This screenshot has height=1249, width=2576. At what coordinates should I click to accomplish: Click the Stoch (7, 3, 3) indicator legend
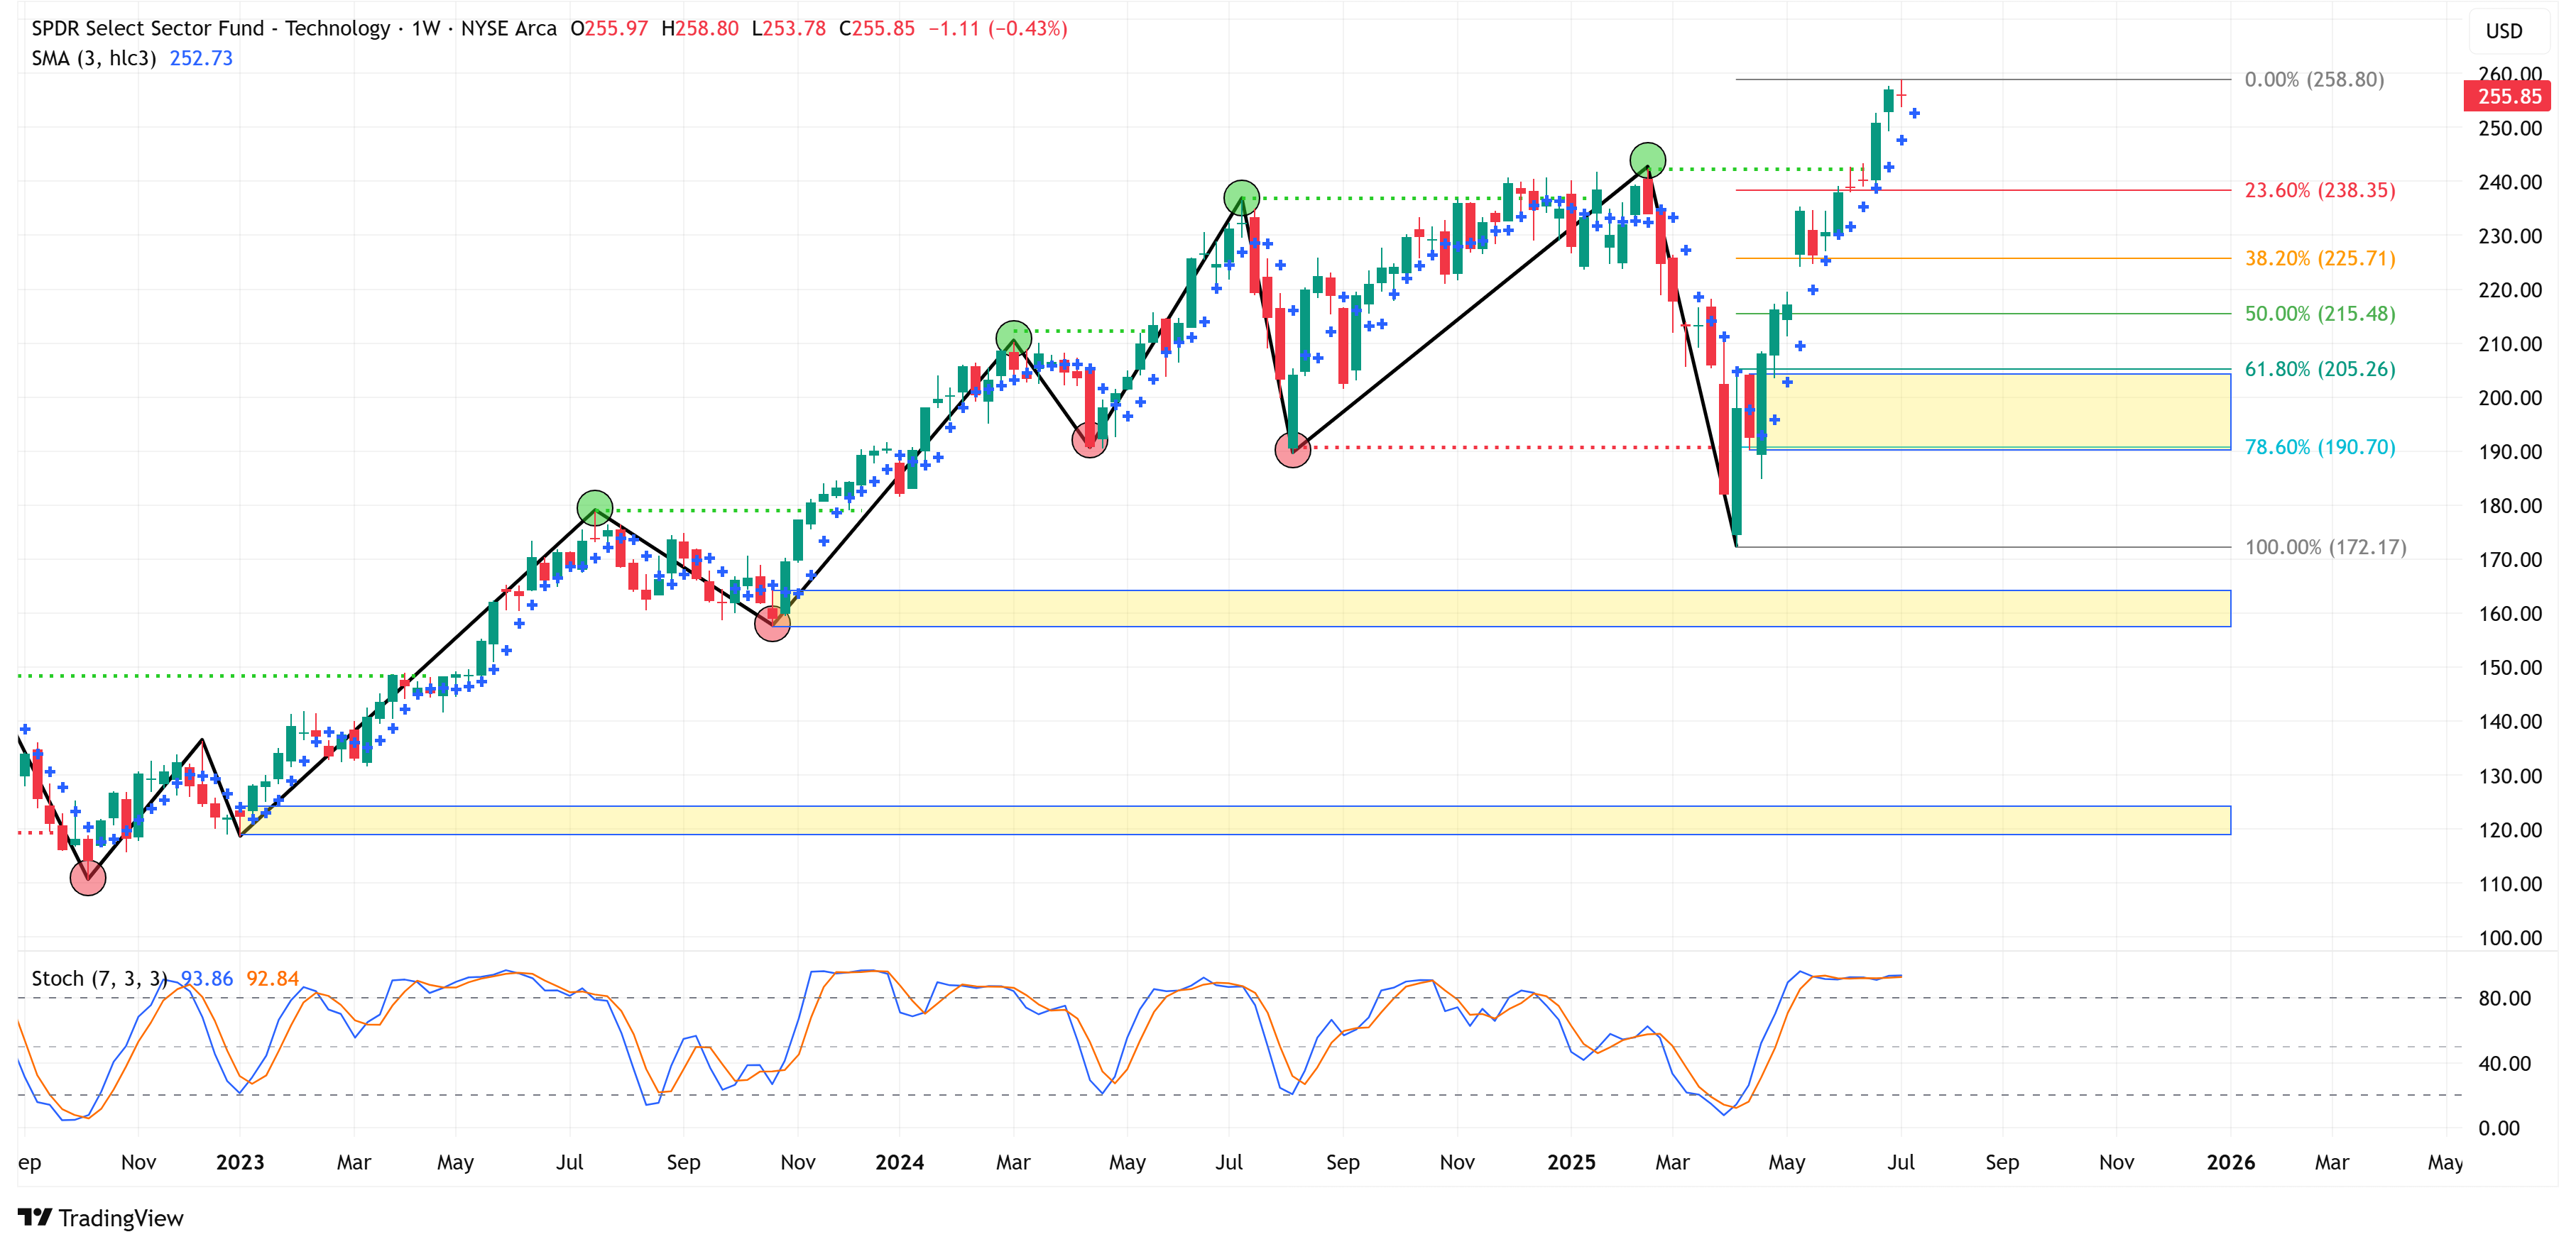[99, 978]
